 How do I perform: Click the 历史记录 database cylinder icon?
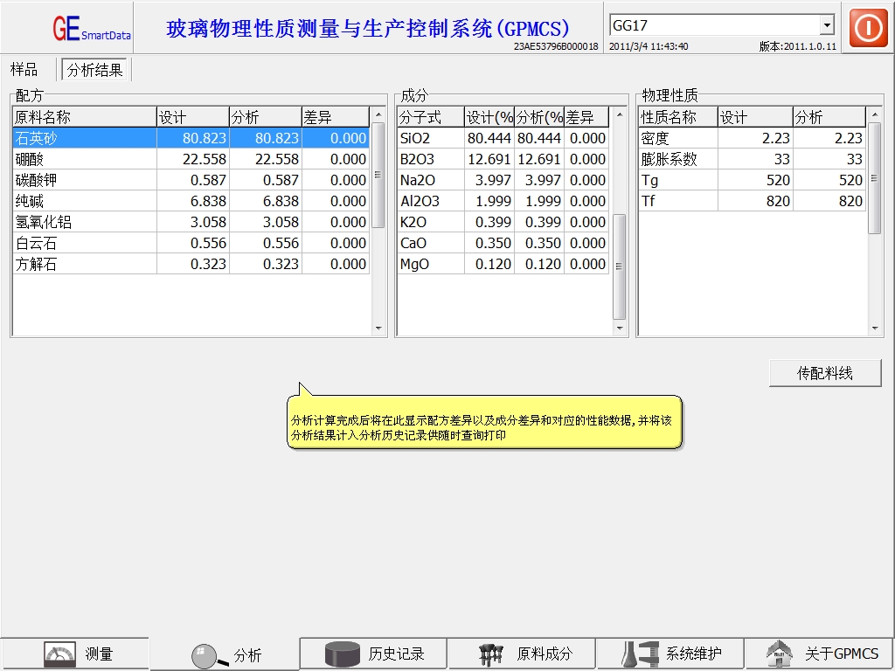pyautogui.click(x=343, y=654)
